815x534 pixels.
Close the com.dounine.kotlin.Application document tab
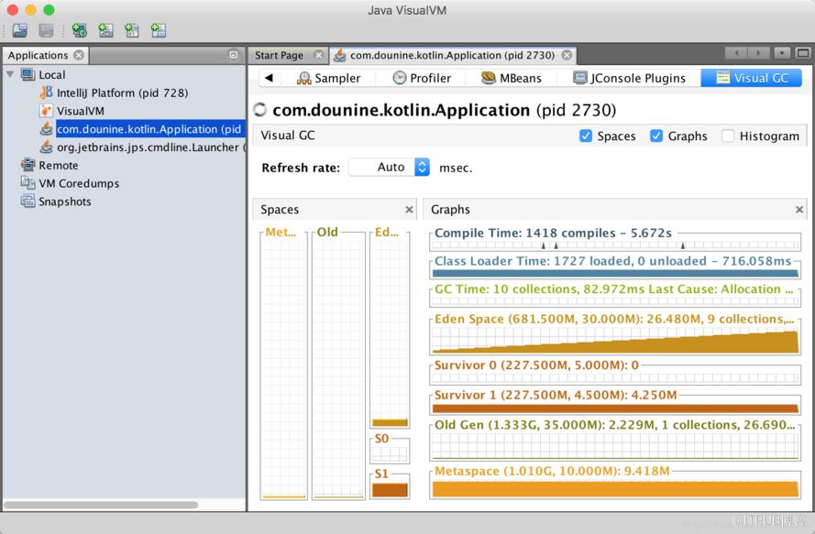(567, 55)
